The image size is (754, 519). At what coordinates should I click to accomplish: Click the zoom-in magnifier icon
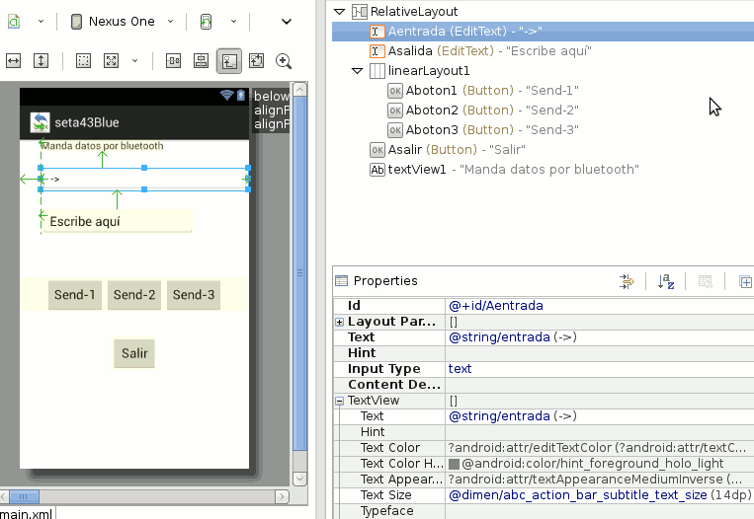pyautogui.click(x=284, y=61)
